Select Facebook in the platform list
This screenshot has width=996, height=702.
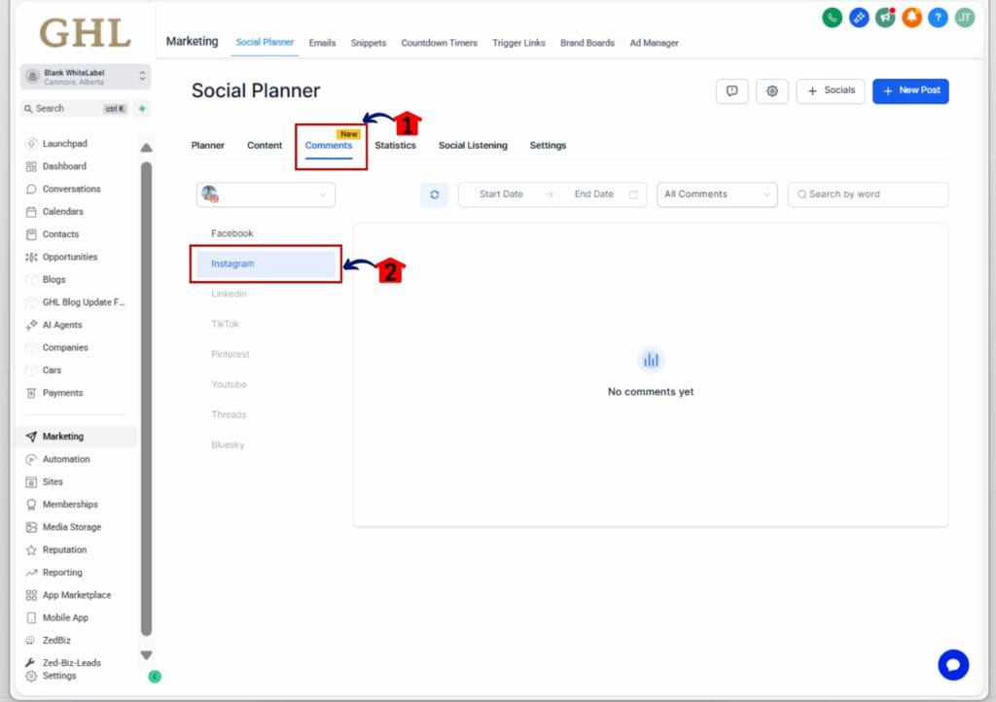click(x=232, y=233)
